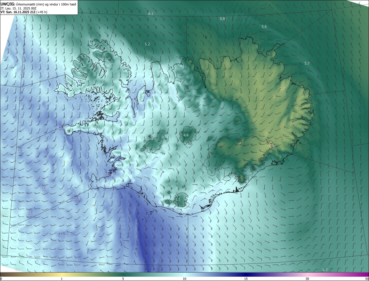
Task: Click the map value label '2.7'
Action: tap(283, 89)
